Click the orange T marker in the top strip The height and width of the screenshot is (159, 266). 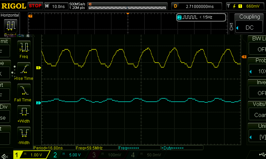(x=30, y=16)
